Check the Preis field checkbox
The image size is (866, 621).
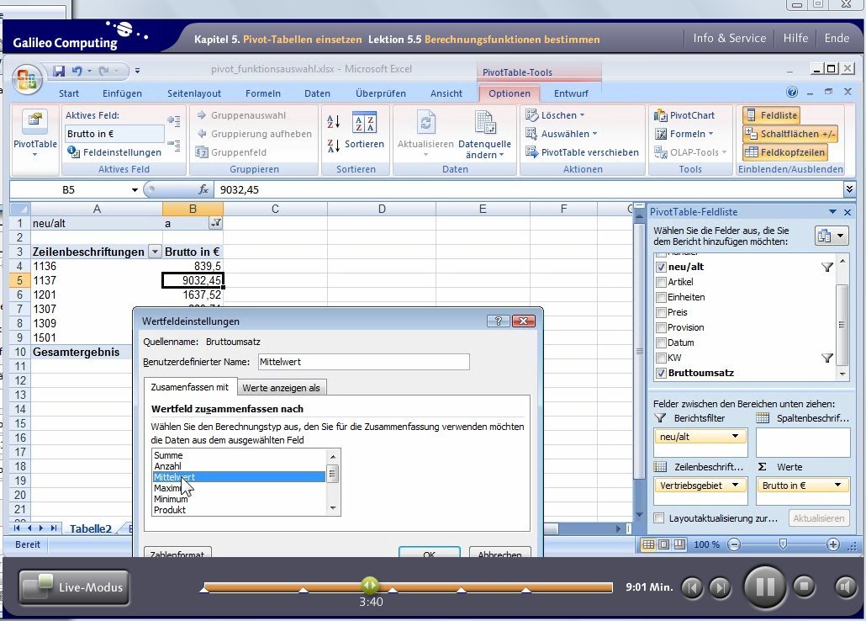(x=661, y=312)
